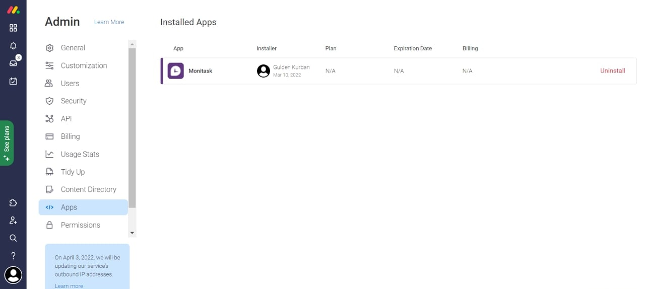This screenshot has height=289, width=645.
Task: Open the user profile avatar
Action: (x=13, y=275)
